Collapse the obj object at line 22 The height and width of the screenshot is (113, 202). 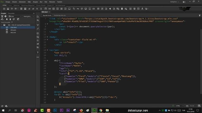coord(47,61)
